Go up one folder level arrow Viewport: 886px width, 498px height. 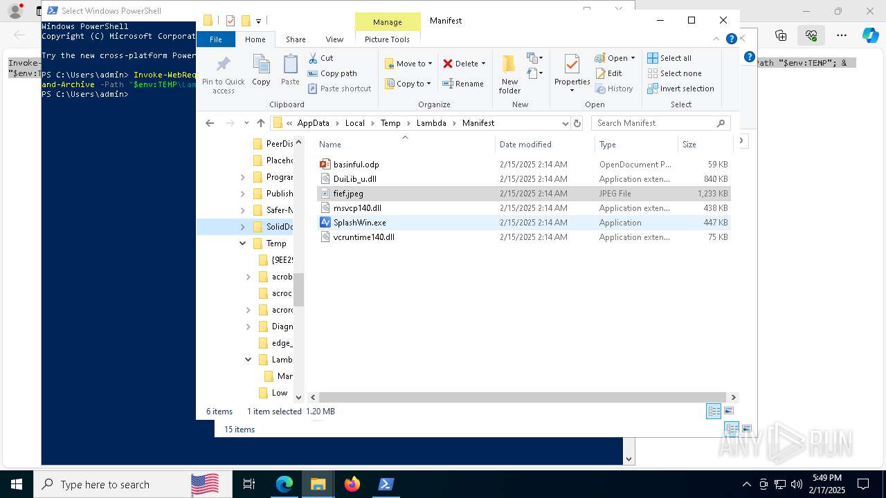click(x=261, y=123)
